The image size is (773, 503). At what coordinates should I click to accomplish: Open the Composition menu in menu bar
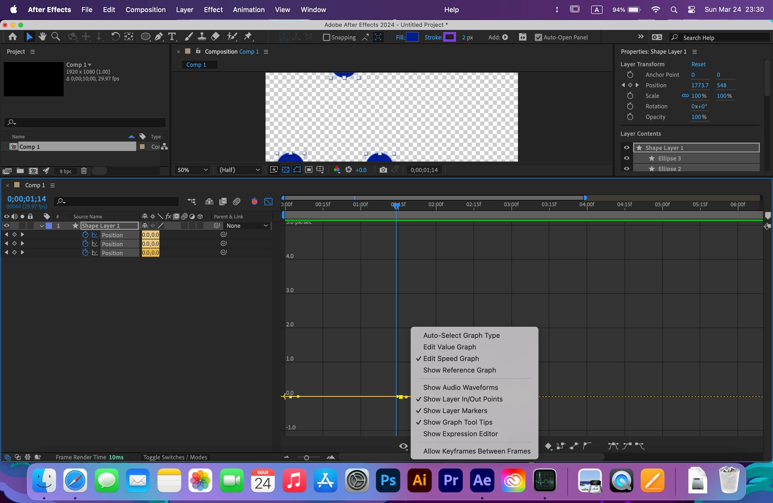[145, 10]
